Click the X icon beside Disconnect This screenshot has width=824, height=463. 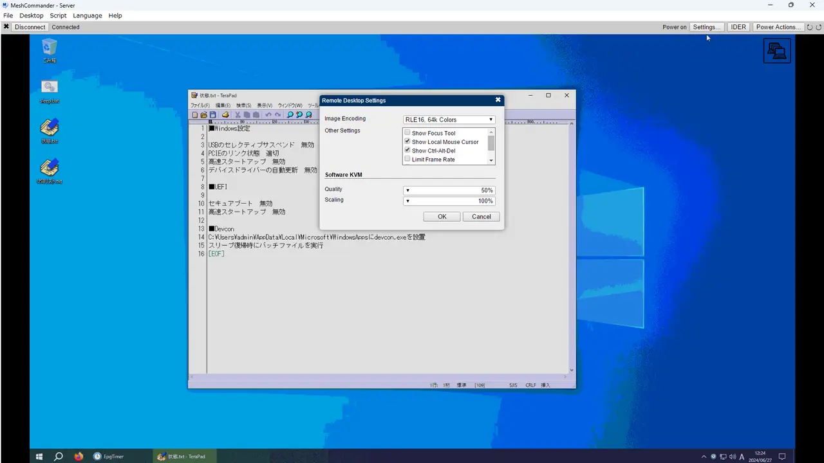tap(6, 27)
